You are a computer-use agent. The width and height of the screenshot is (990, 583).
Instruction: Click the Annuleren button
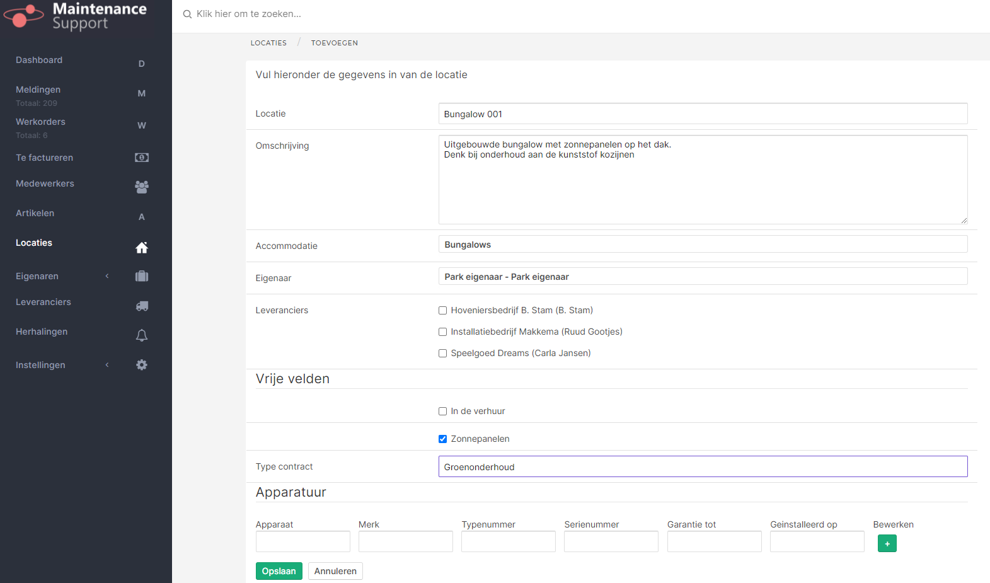coord(335,571)
